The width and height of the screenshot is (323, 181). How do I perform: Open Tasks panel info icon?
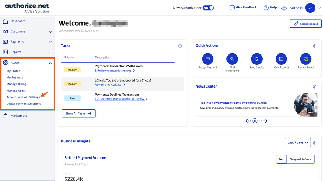pos(180,46)
